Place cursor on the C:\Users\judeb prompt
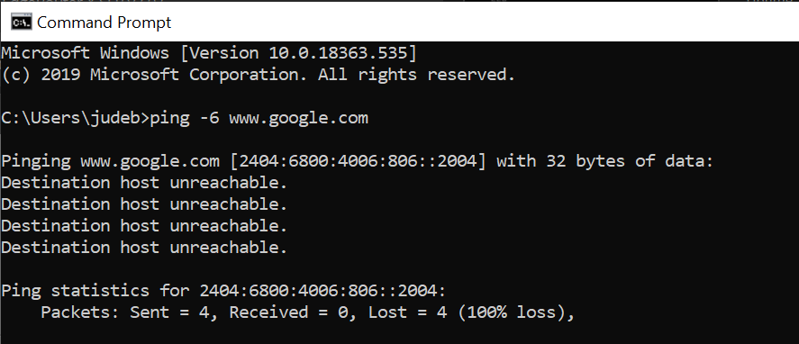 coord(76,118)
